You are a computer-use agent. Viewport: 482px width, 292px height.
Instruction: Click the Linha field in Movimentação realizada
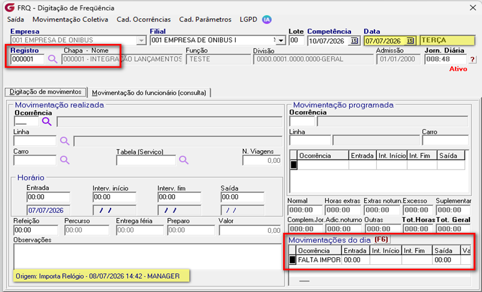pos(35,141)
